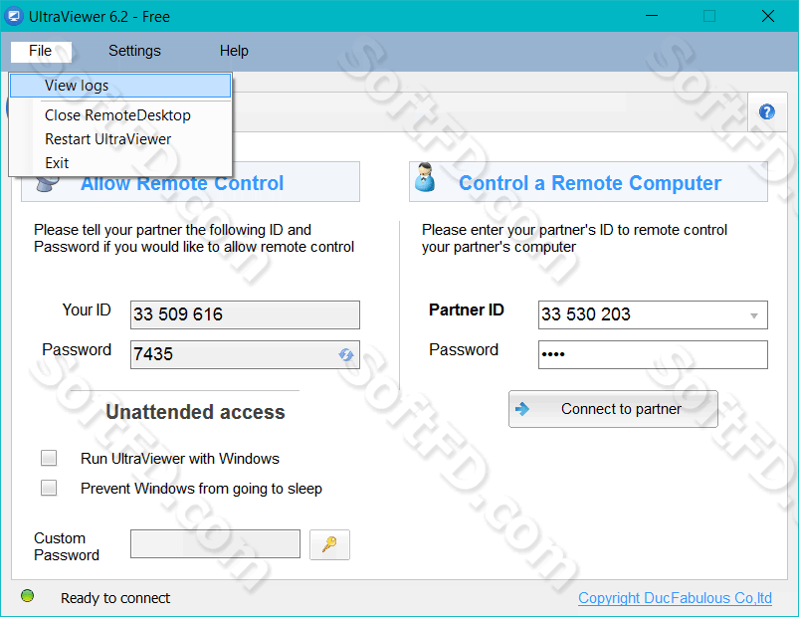Open the File menu
Viewport: 799px width, 617px height.
(x=40, y=51)
